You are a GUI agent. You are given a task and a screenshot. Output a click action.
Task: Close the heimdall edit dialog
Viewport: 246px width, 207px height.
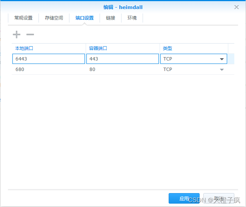(237, 7)
